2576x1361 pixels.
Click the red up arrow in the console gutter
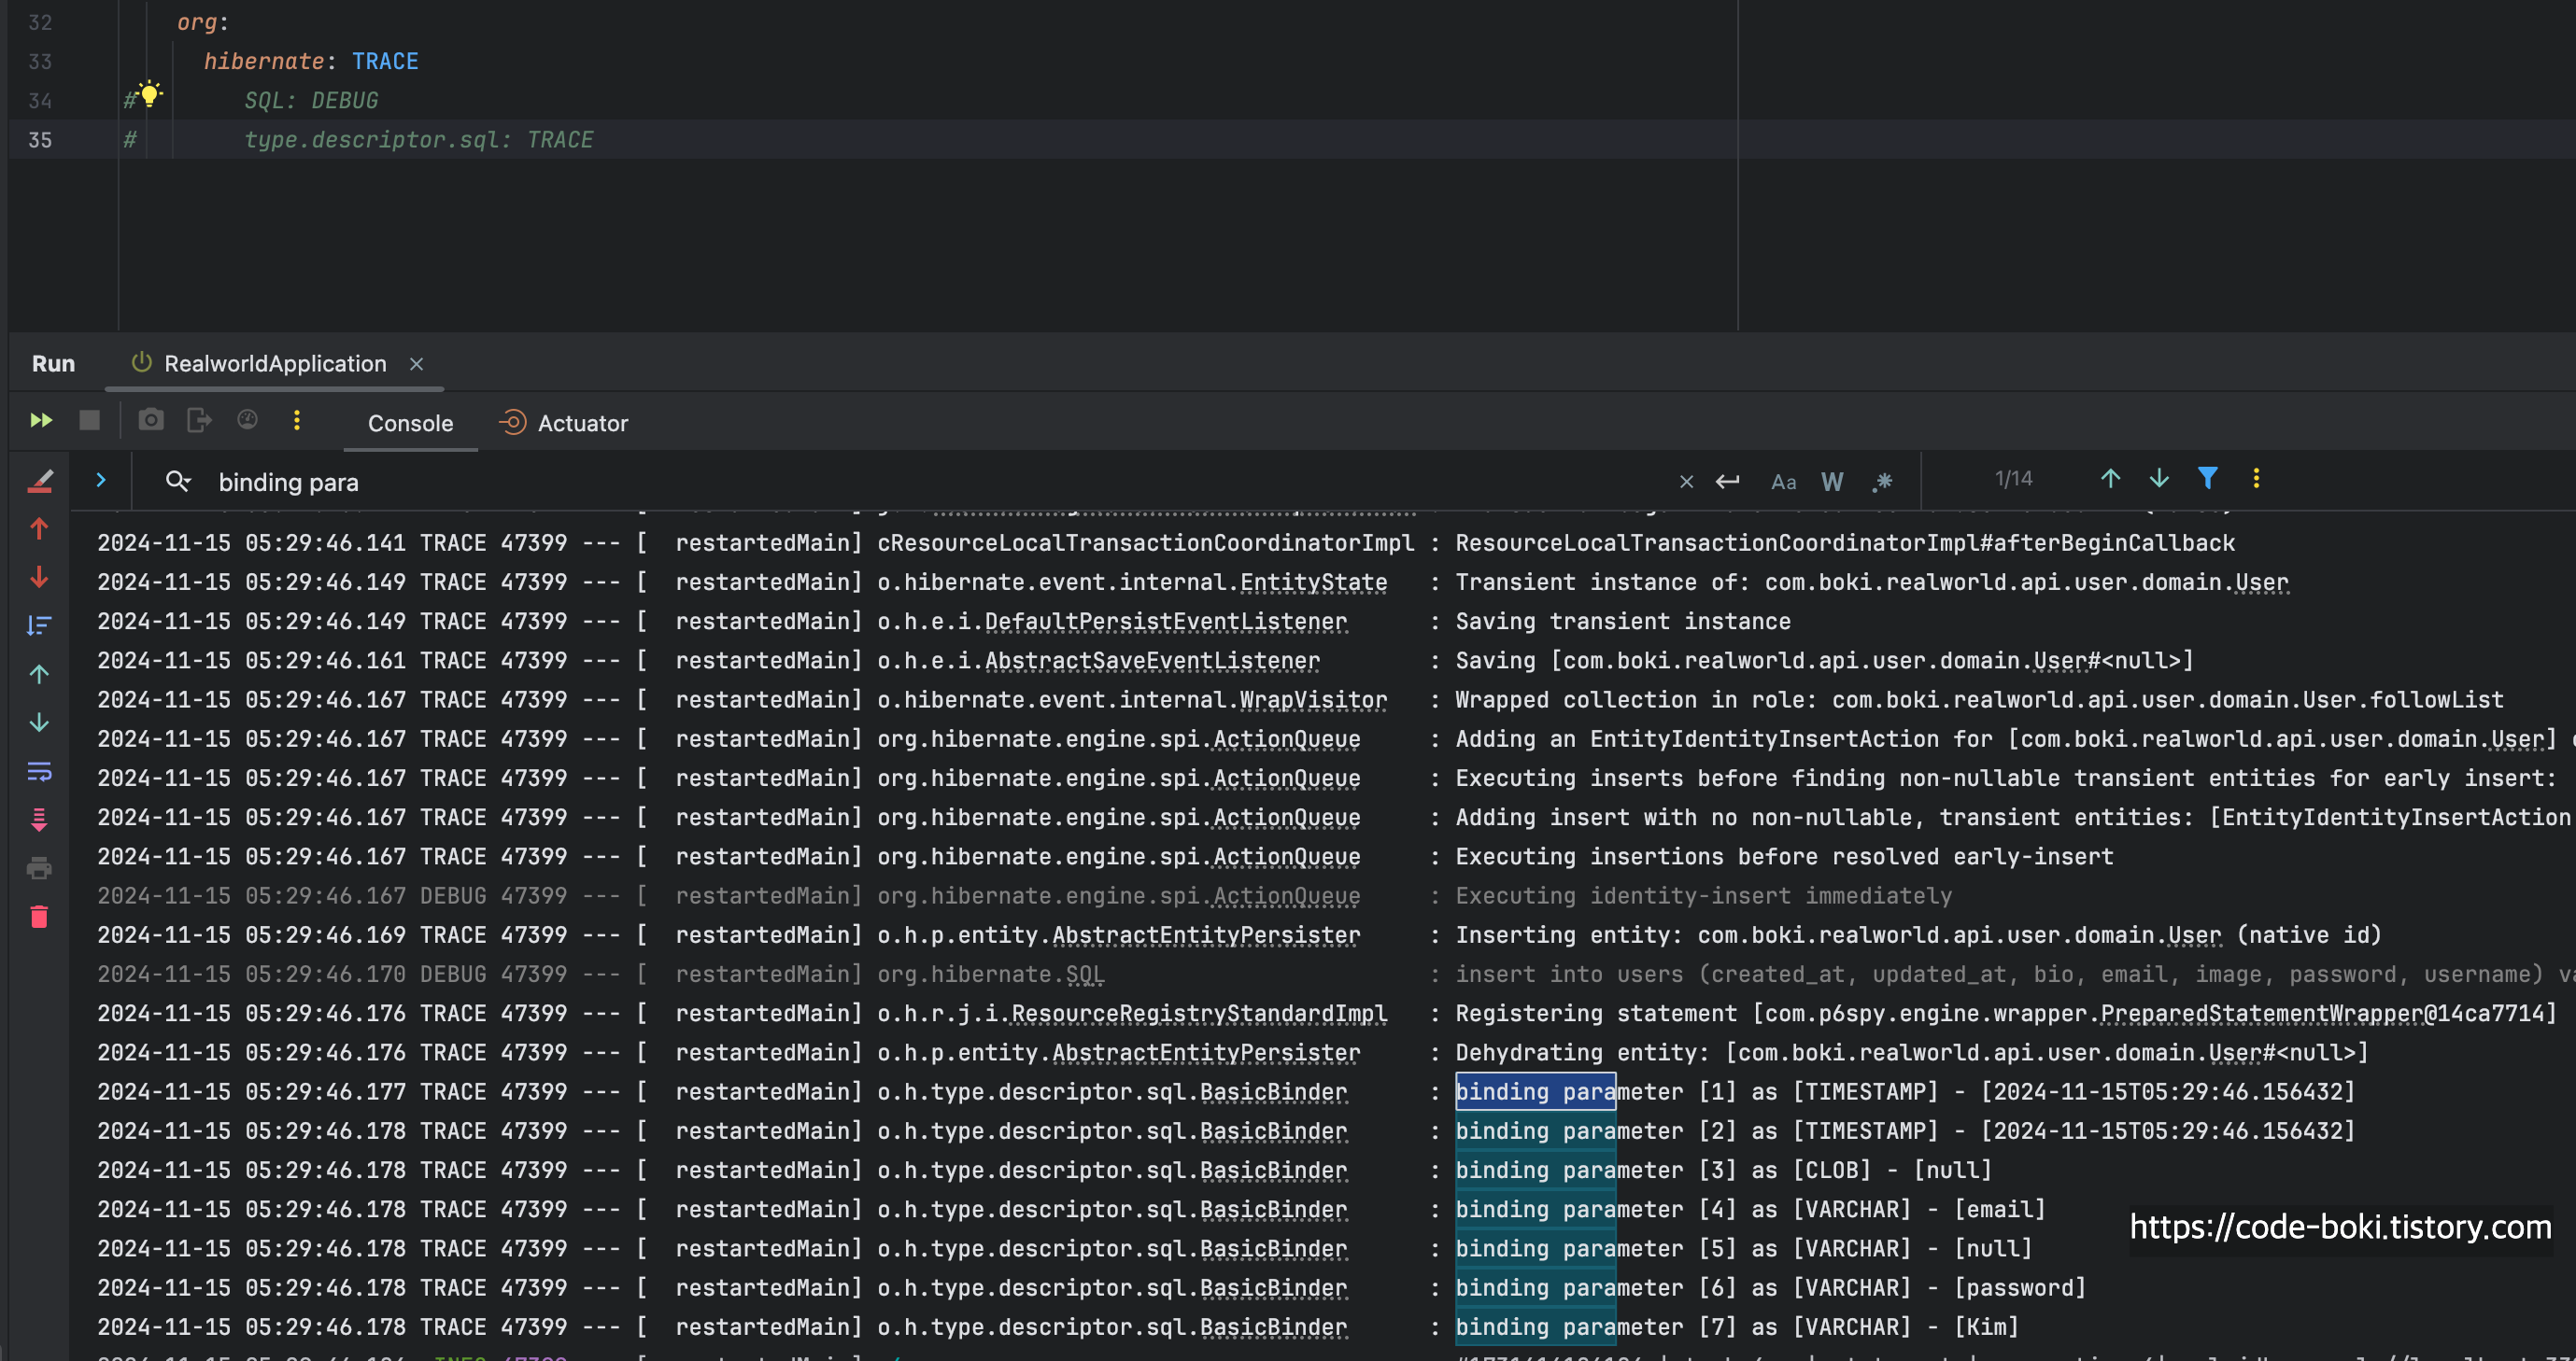coord(39,528)
